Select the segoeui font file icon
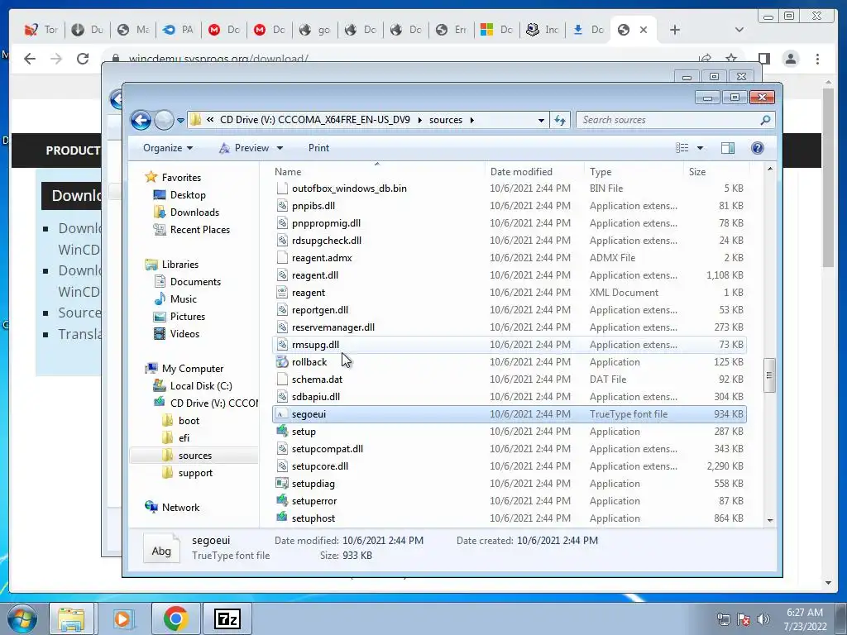 pyautogui.click(x=281, y=414)
